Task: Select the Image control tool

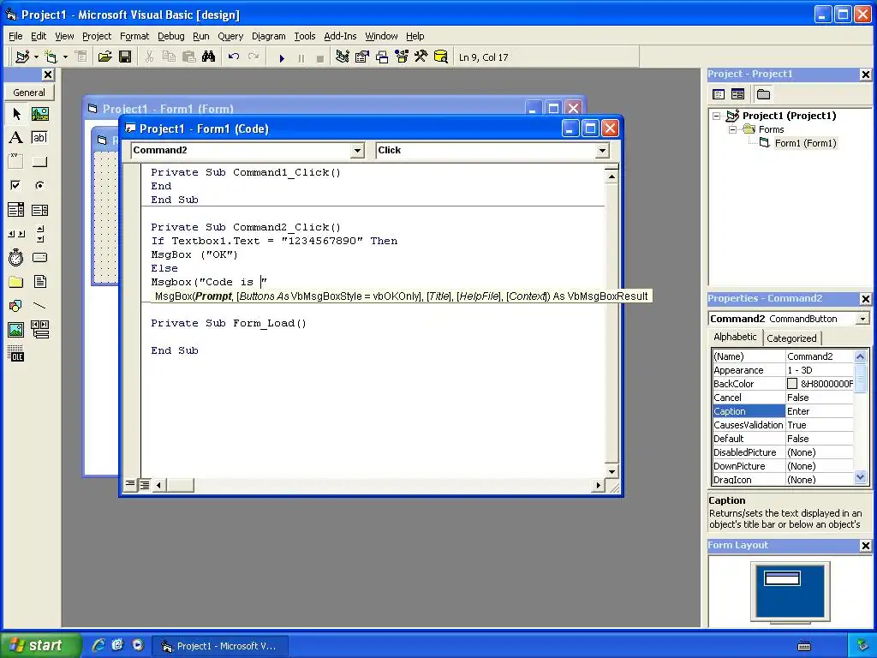Action: [16, 330]
